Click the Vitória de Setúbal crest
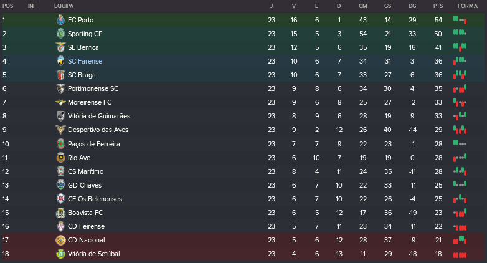This screenshot has width=487, height=263. click(x=60, y=254)
